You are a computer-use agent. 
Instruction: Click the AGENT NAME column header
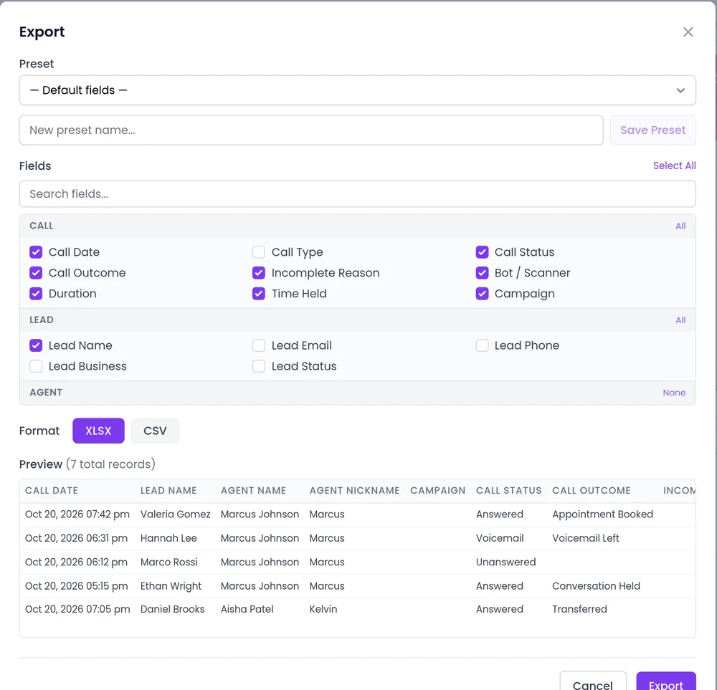coord(253,490)
